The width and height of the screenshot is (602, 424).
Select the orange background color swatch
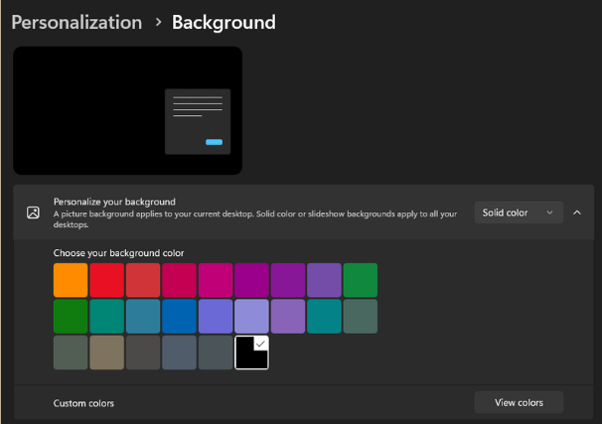(x=71, y=280)
